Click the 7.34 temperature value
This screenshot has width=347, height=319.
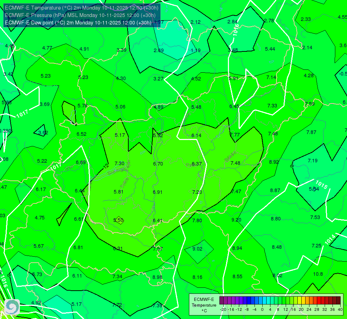point(117,276)
